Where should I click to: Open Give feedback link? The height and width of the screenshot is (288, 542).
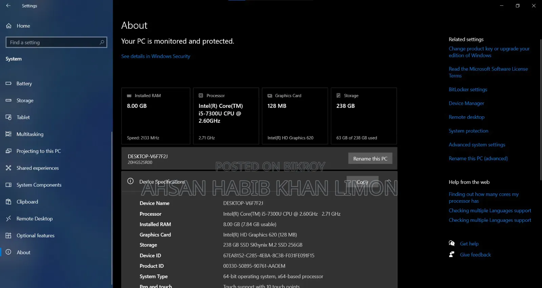[475, 255]
